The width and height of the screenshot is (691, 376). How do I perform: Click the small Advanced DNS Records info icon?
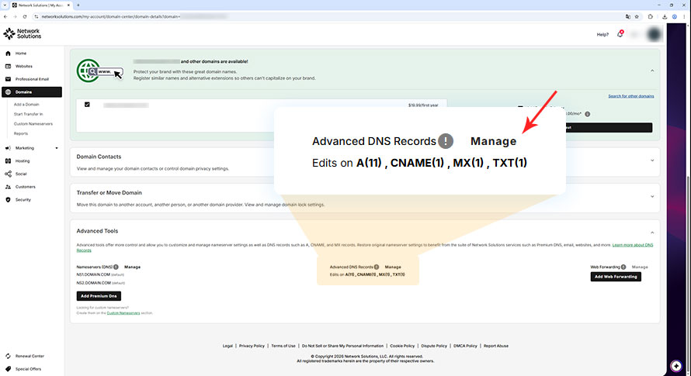[x=377, y=267]
